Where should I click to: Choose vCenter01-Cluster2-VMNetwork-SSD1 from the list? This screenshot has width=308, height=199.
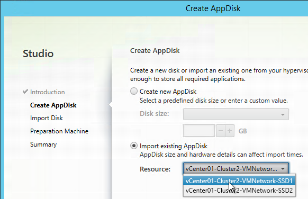[239, 180]
